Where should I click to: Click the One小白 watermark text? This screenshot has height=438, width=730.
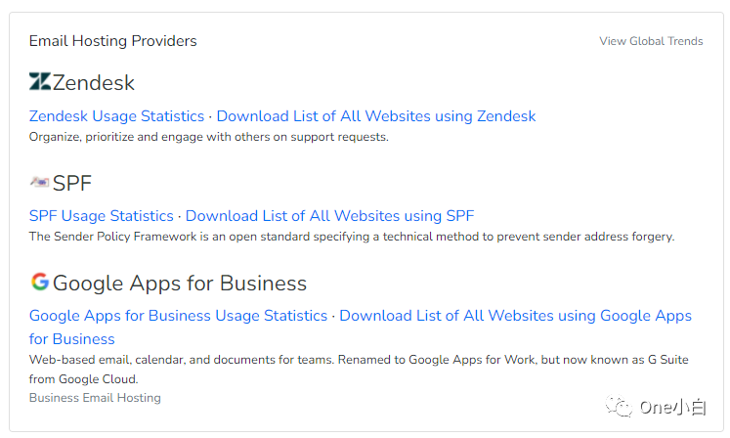pyautogui.click(x=672, y=407)
